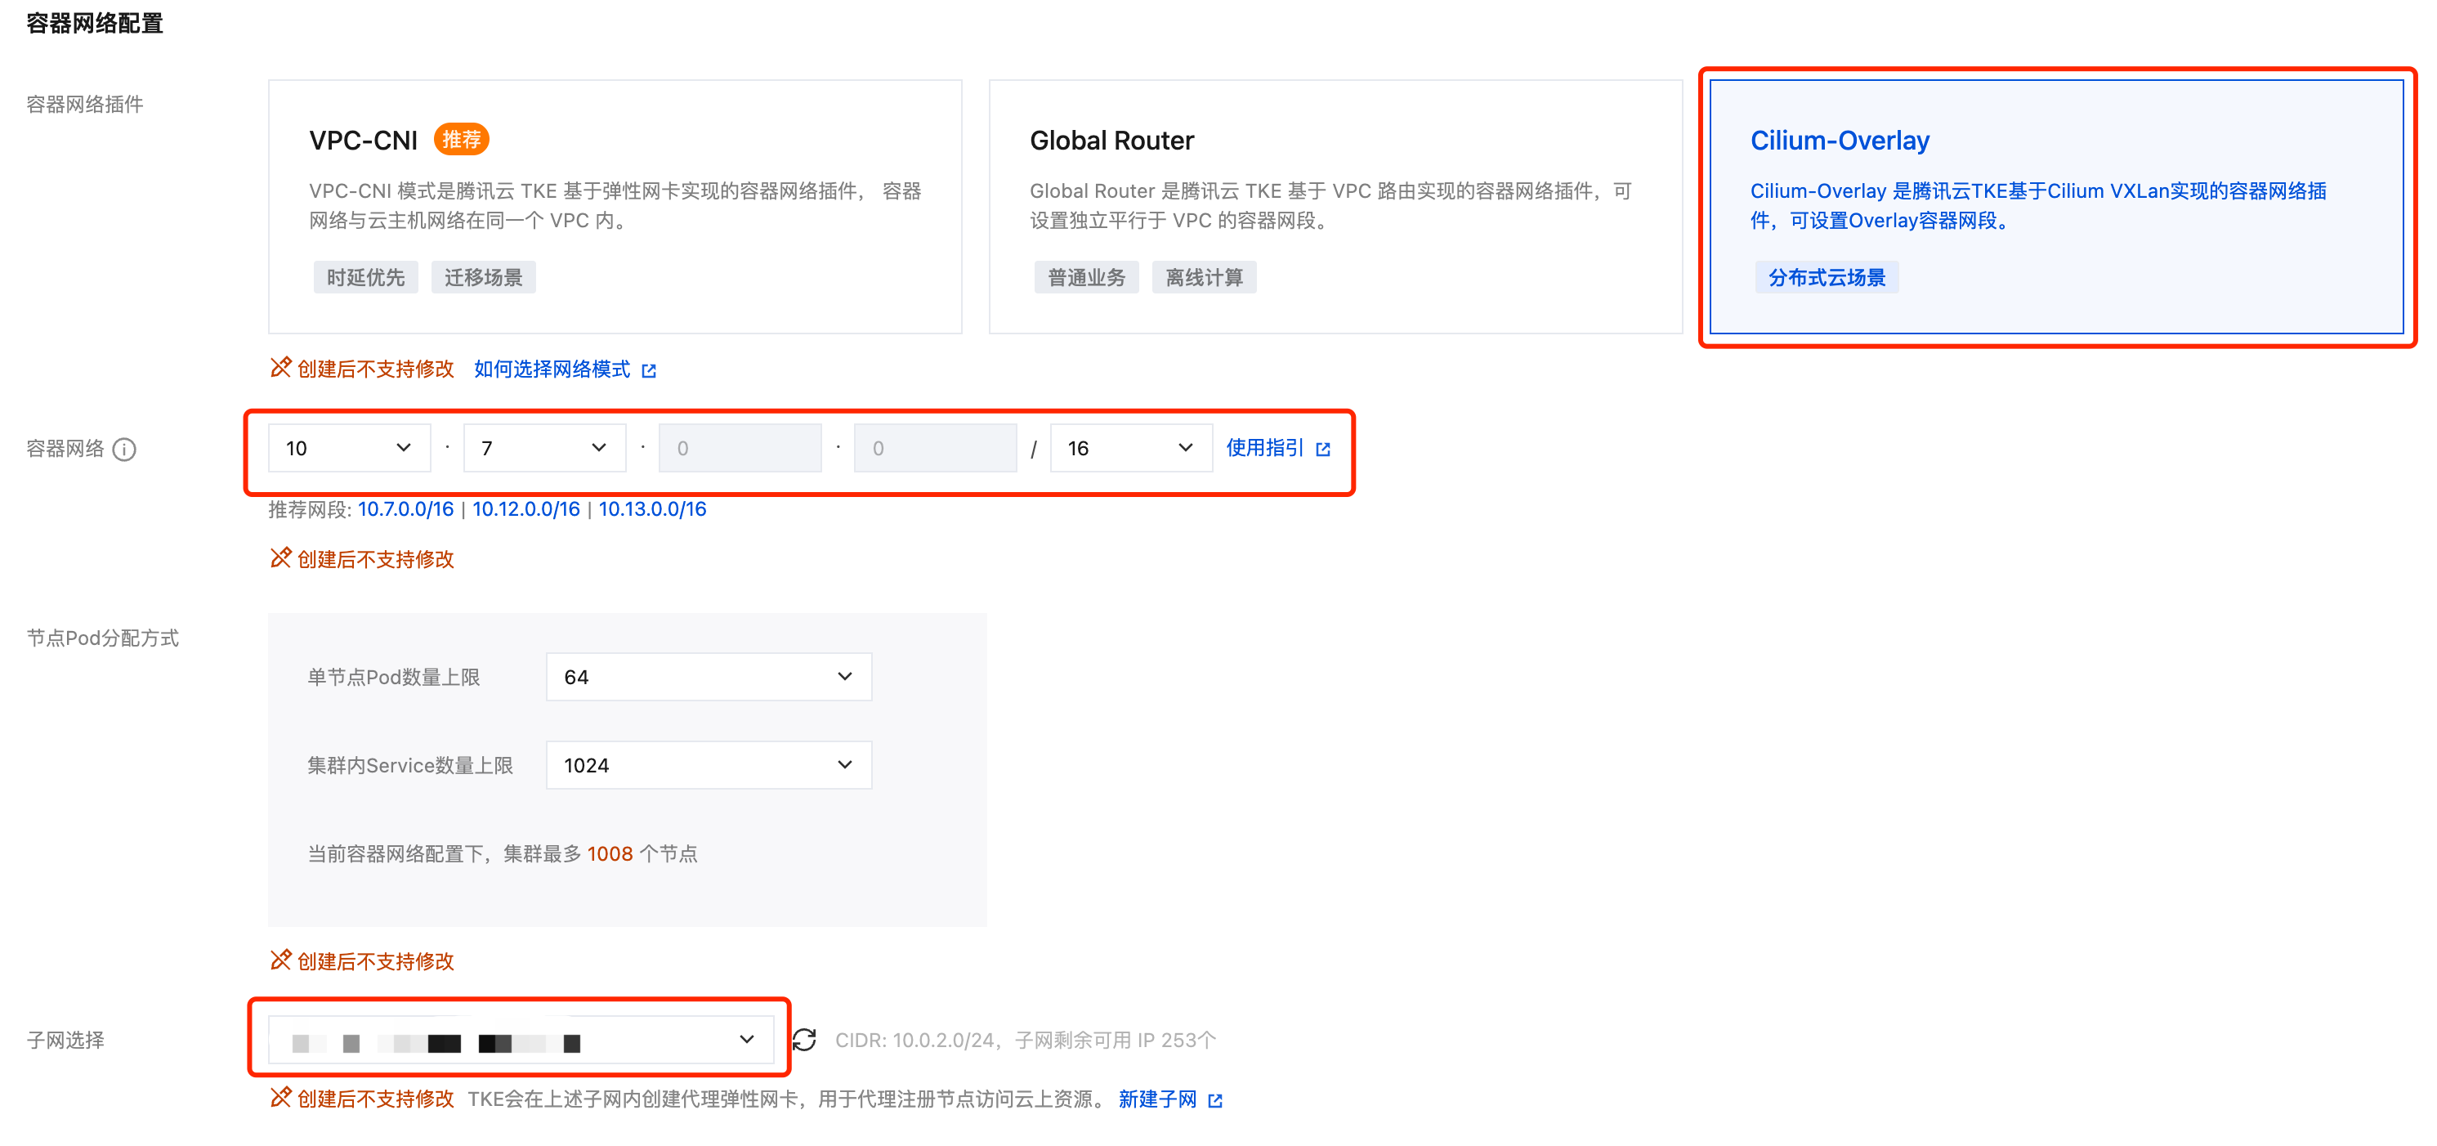The image size is (2437, 1146).
Task: Expand the CIDR mask dropdown showing 16
Action: 1129,449
